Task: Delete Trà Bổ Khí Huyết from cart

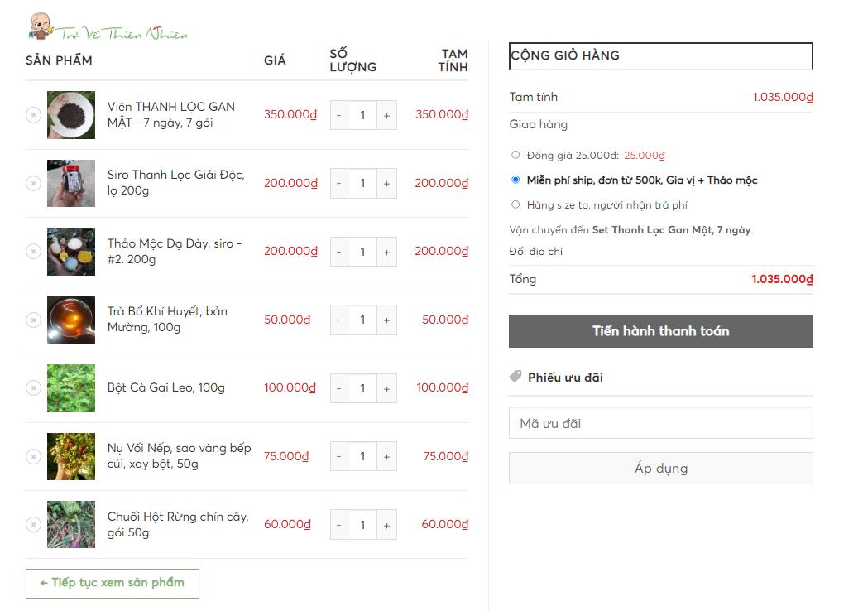Action: (33, 320)
